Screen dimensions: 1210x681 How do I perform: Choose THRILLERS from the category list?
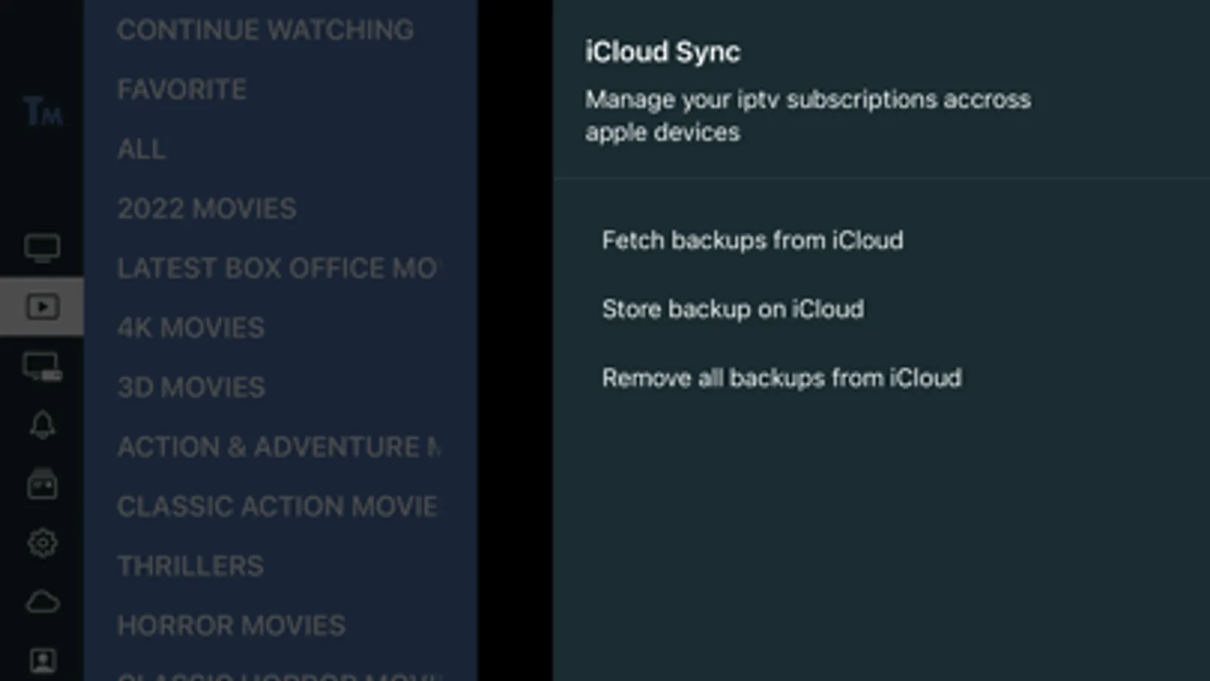(190, 566)
